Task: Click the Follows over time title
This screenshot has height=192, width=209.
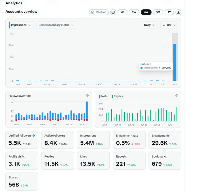Action: [x=20, y=96]
